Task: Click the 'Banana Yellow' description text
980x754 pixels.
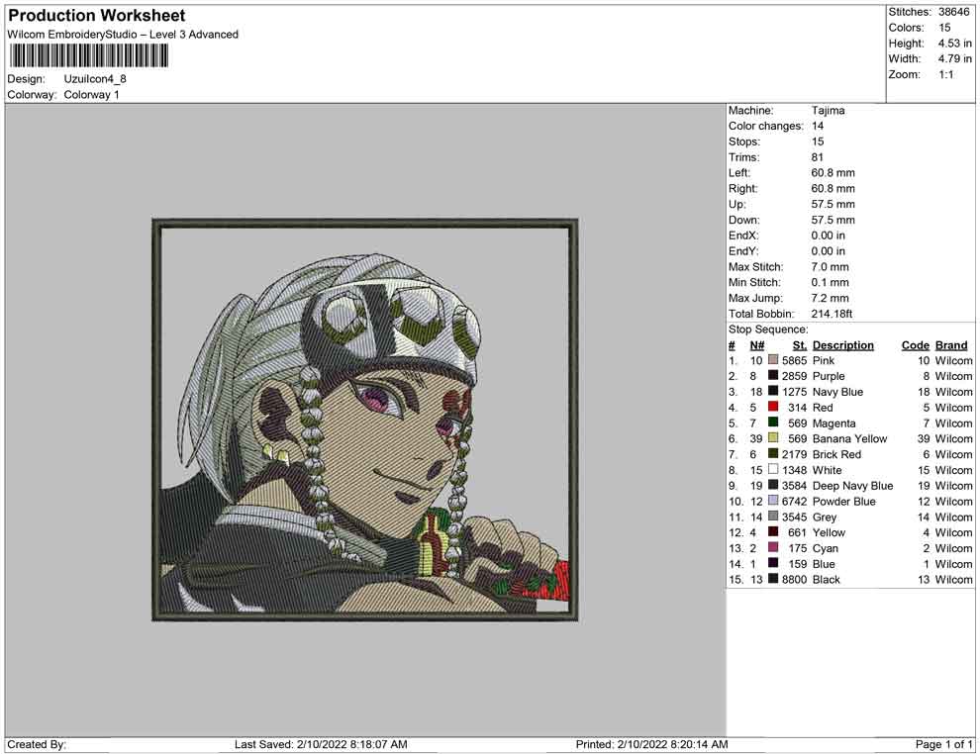Action: (849, 438)
